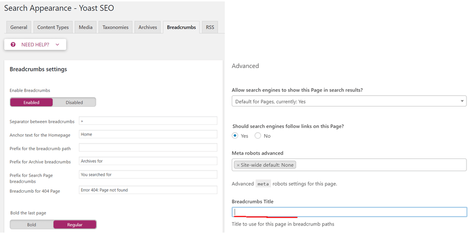Click the Prefix for the breadcrumb path label

(40, 149)
